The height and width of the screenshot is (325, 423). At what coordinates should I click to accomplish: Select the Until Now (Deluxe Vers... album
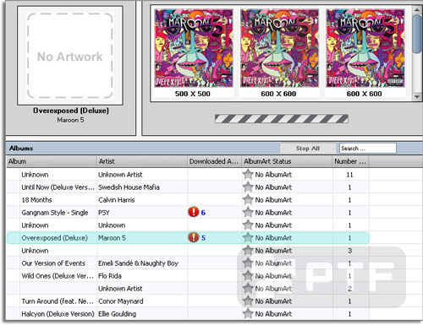point(58,187)
